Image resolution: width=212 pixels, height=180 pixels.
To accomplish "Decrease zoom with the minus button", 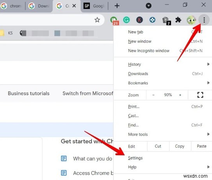I will click(153, 95).
